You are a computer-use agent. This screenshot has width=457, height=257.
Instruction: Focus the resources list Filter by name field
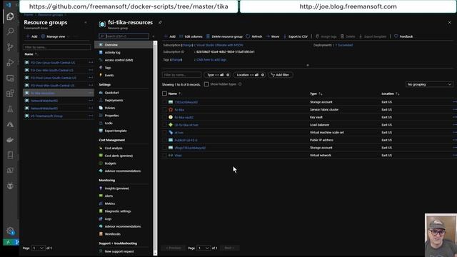point(181,75)
